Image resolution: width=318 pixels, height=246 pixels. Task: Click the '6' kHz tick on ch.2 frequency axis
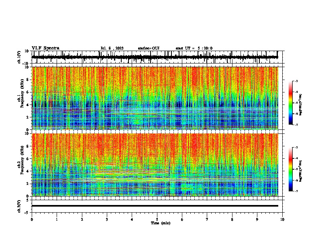[28, 158]
